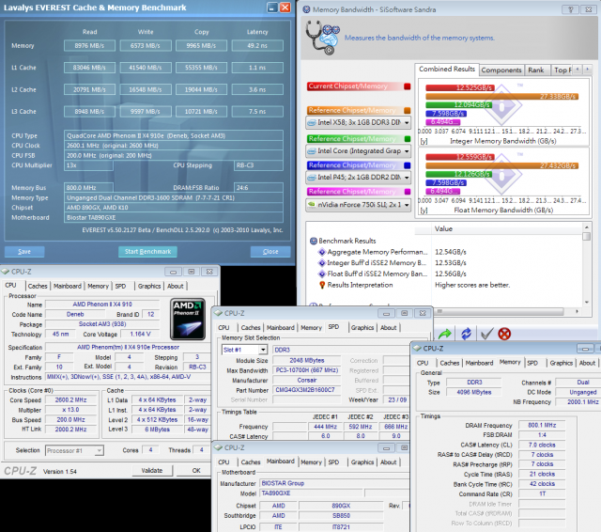Image resolution: width=601 pixels, height=532 pixels.
Task: Click the [y] axis icon under Integer chart
Action: [x=424, y=141]
